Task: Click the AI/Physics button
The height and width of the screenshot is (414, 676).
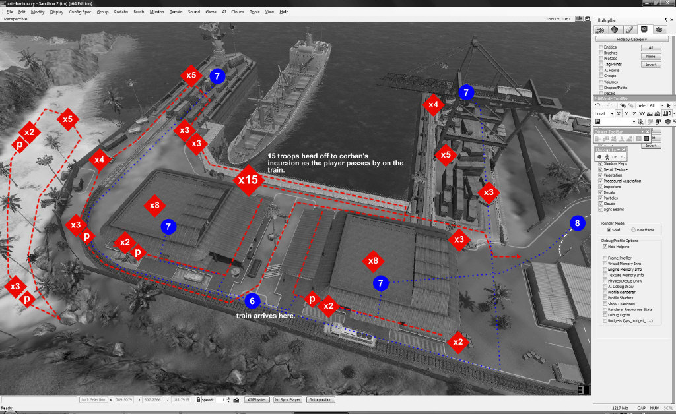Action: [x=257, y=399]
